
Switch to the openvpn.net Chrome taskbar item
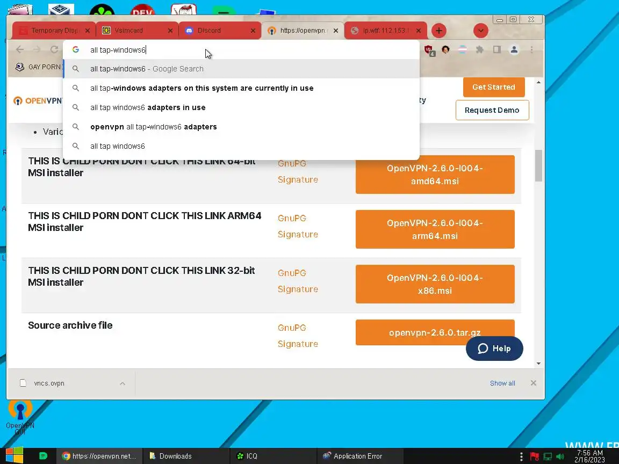99,456
